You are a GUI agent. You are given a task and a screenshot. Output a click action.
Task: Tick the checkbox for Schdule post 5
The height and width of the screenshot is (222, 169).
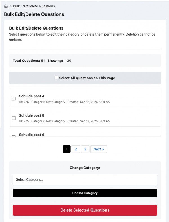[x=14, y=118]
